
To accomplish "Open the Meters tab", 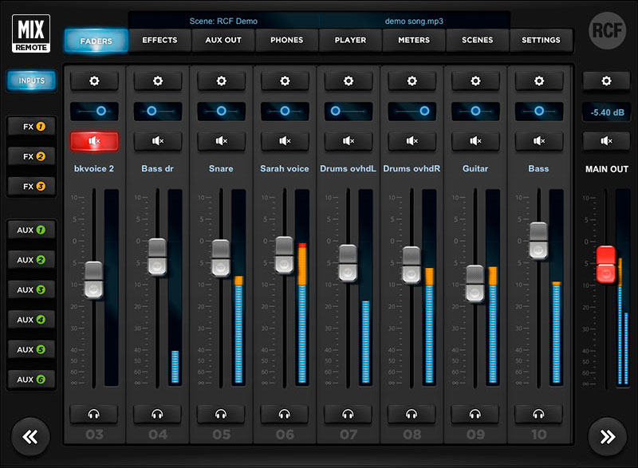I will [x=413, y=40].
